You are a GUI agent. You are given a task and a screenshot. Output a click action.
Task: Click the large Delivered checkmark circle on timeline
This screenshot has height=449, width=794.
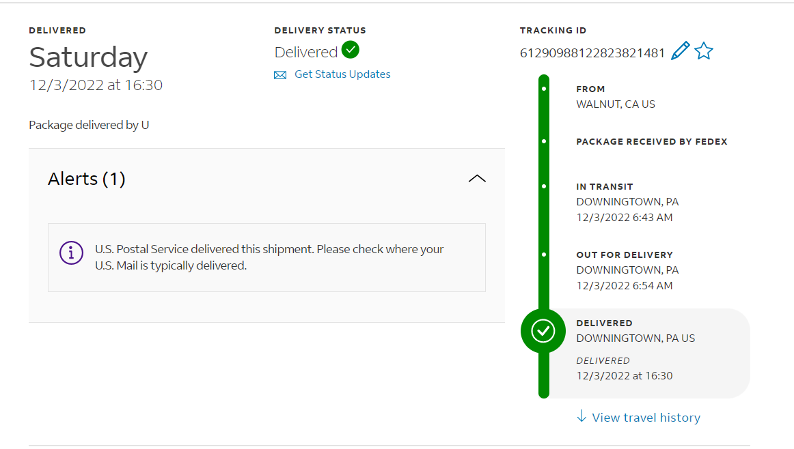(x=543, y=331)
